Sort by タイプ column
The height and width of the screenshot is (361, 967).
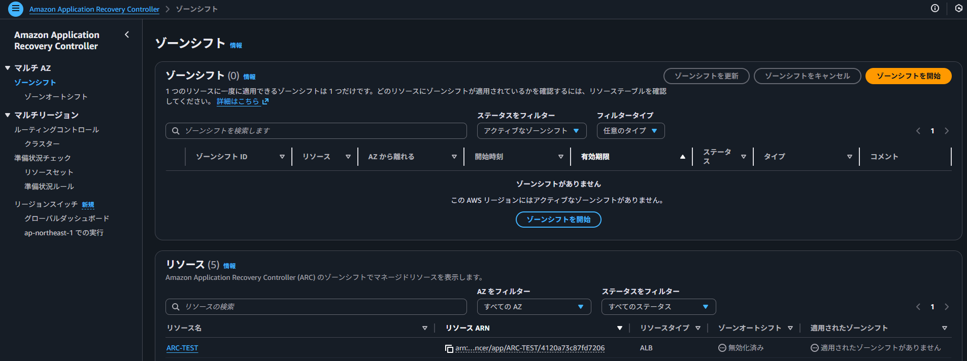(x=850, y=157)
